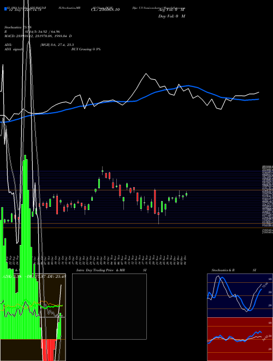Click the 'SI 14/3: 54.92 / 64.96' RSI text

[x=42, y=32]
